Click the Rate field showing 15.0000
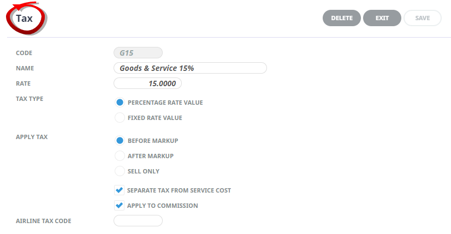This screenshot has height=234, width=451. 147,83
